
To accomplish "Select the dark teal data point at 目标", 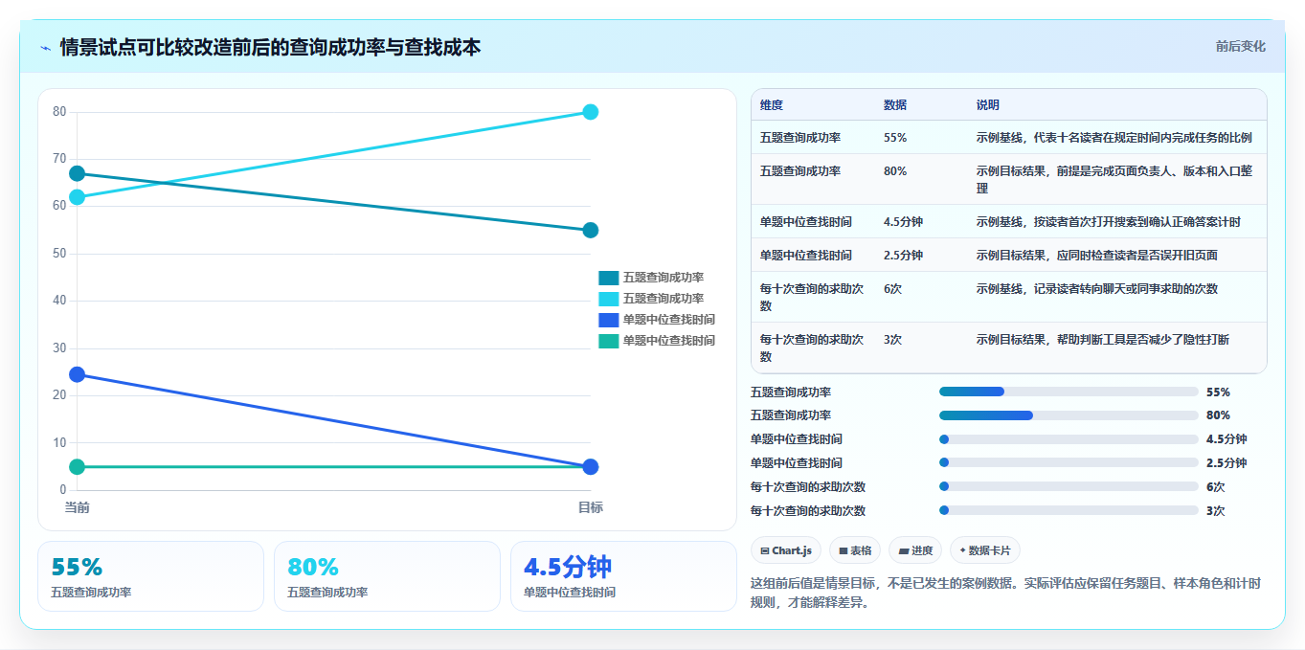I will point(590,230).
